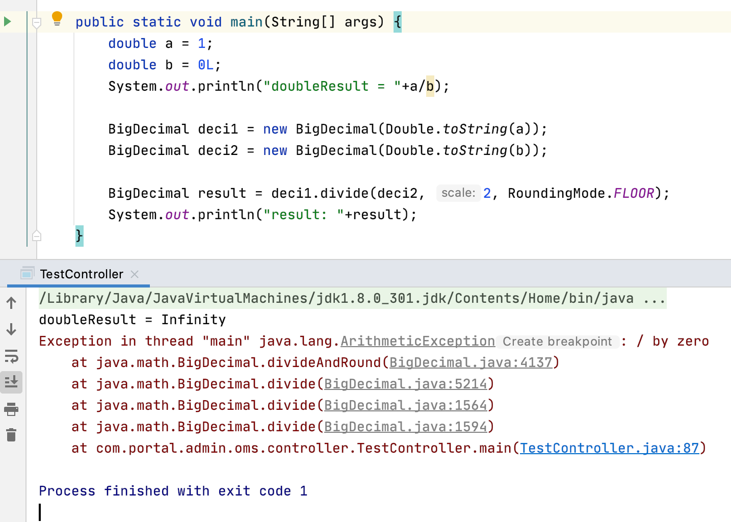Click the down arrow in console toolbar

[x=11, y=330]
